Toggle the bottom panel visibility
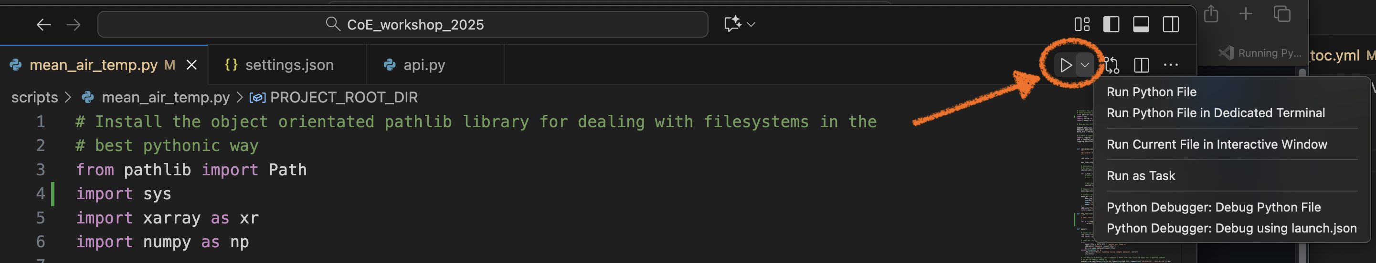 [1141, 25]
